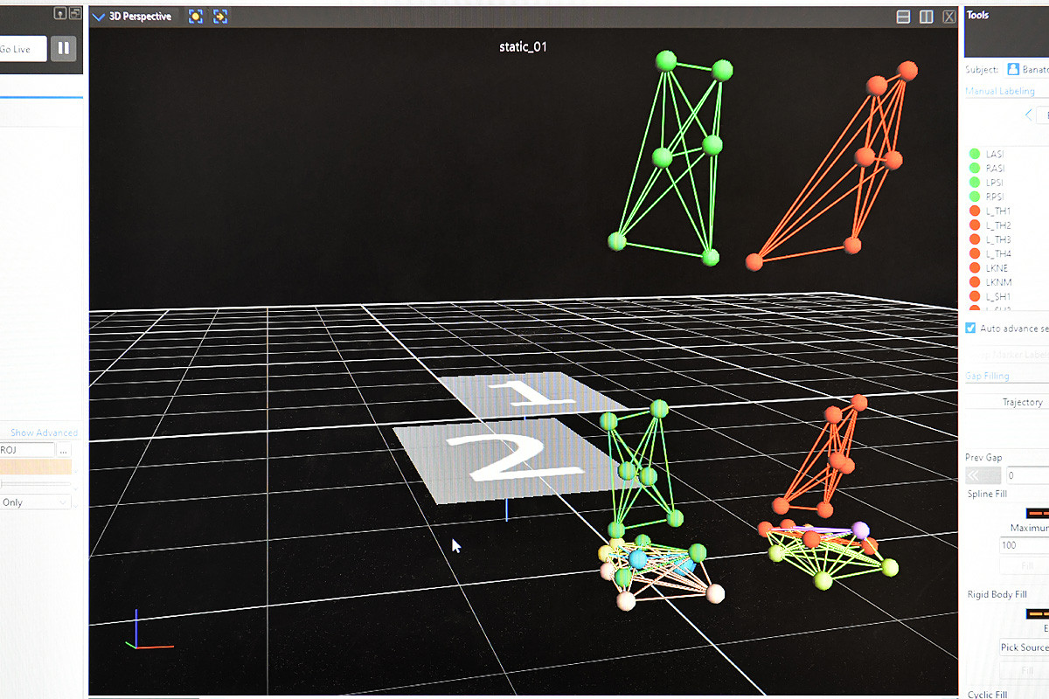Click the Trajectory column header
The width and height of the screenshot is (1049, 699).
1021,402
